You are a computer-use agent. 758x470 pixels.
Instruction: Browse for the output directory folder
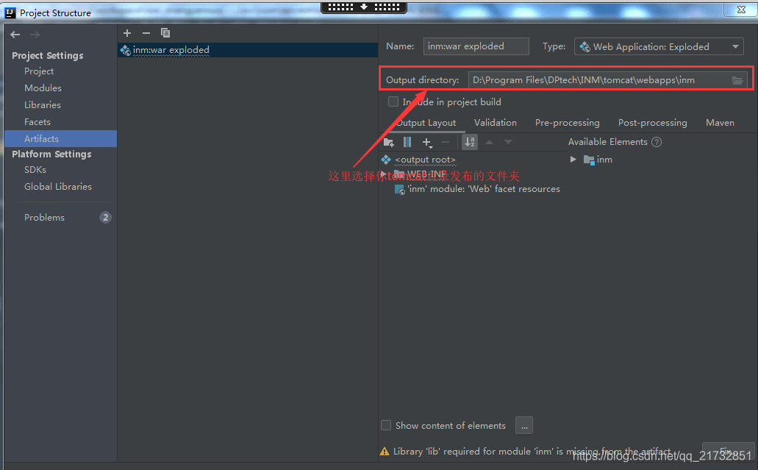[x=737, y=80]
